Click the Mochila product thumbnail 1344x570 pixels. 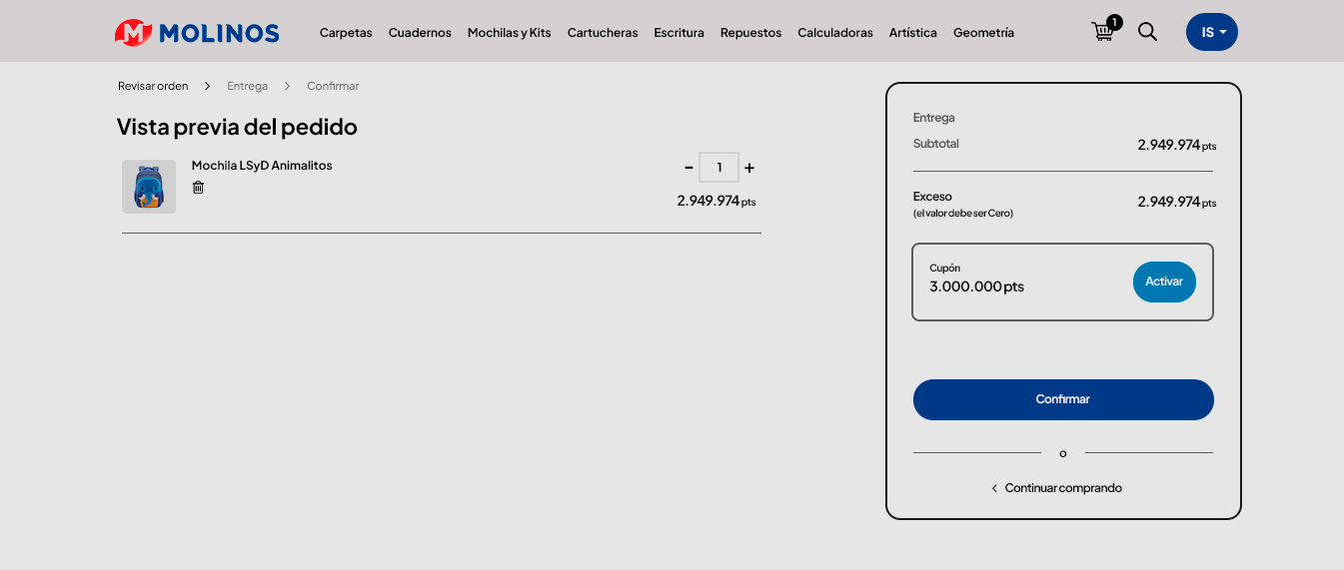coord(149,187)
